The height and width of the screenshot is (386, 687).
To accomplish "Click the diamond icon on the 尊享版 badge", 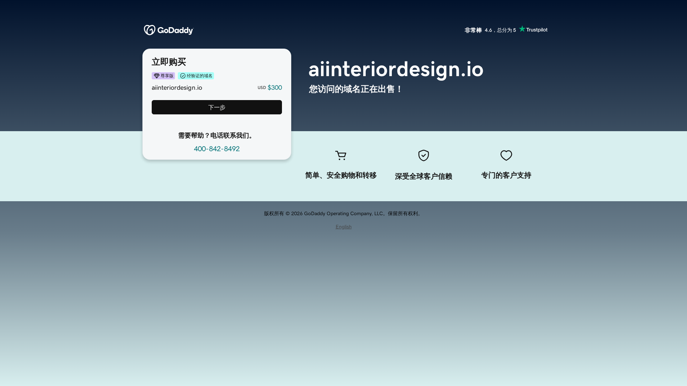I will (x=157, y=76).
